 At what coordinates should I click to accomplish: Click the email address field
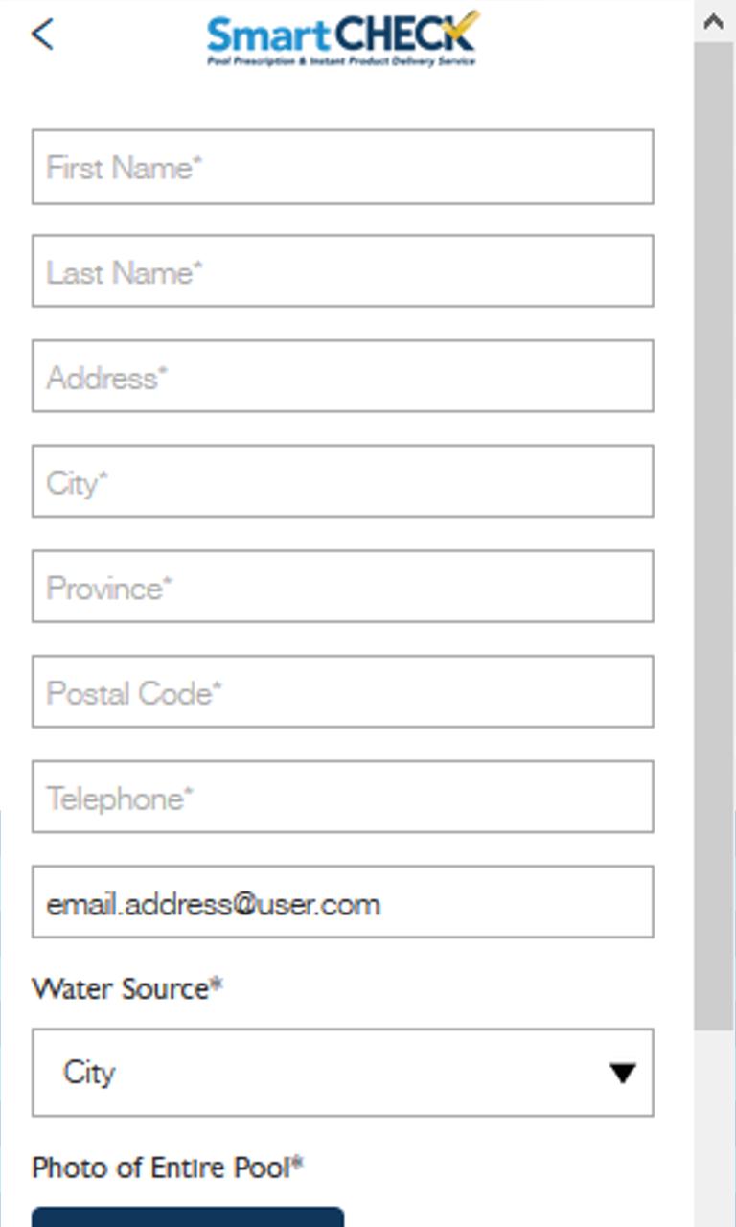pos(342,902)
